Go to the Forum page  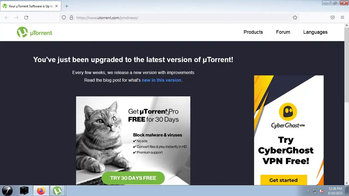(283, 32)
